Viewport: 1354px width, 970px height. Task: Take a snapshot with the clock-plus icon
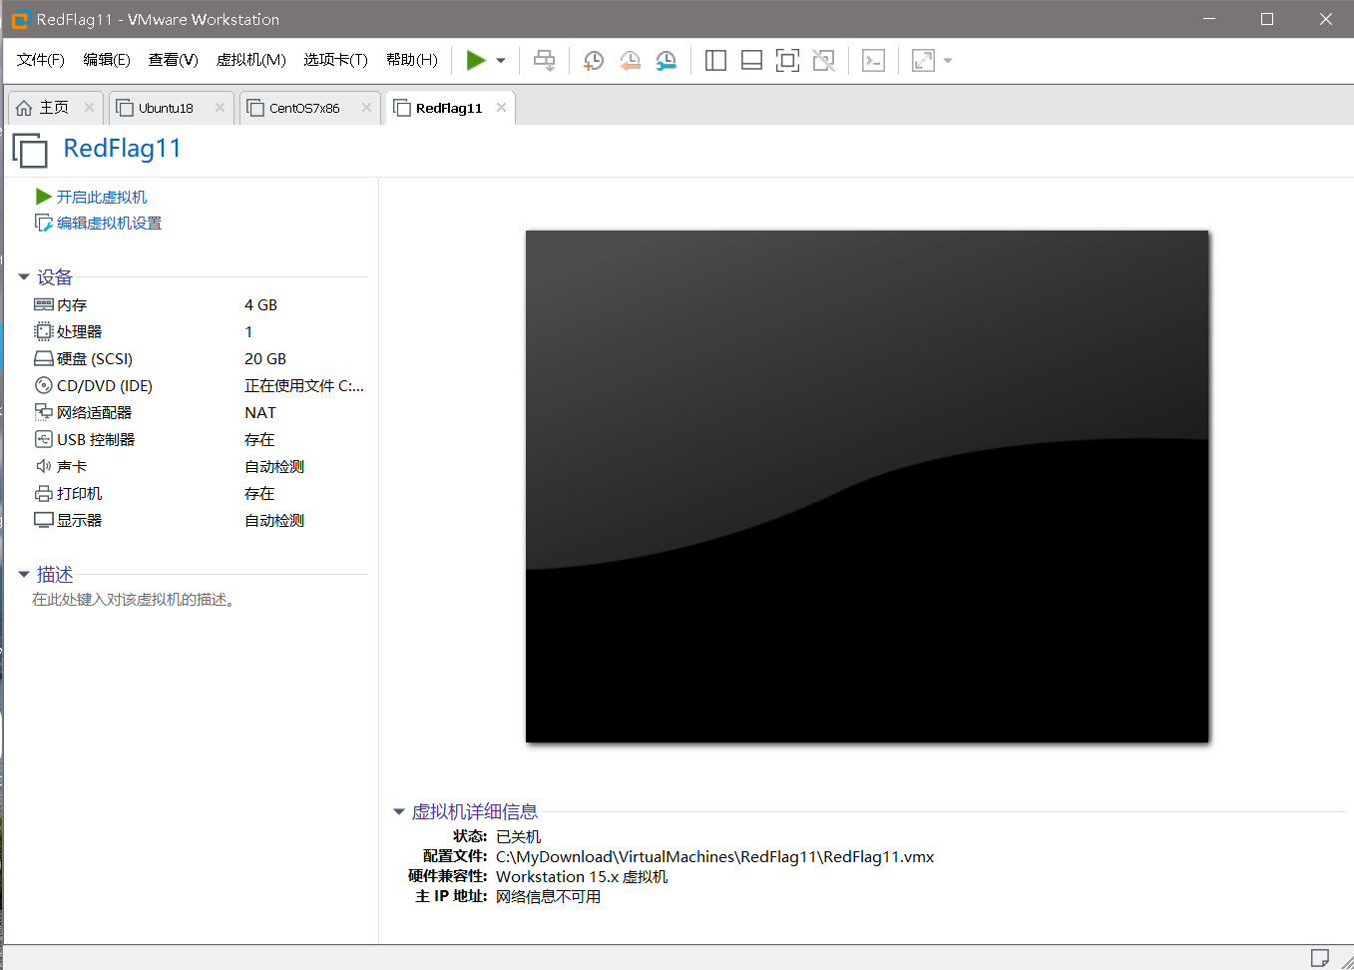click(x=593, y=61)
